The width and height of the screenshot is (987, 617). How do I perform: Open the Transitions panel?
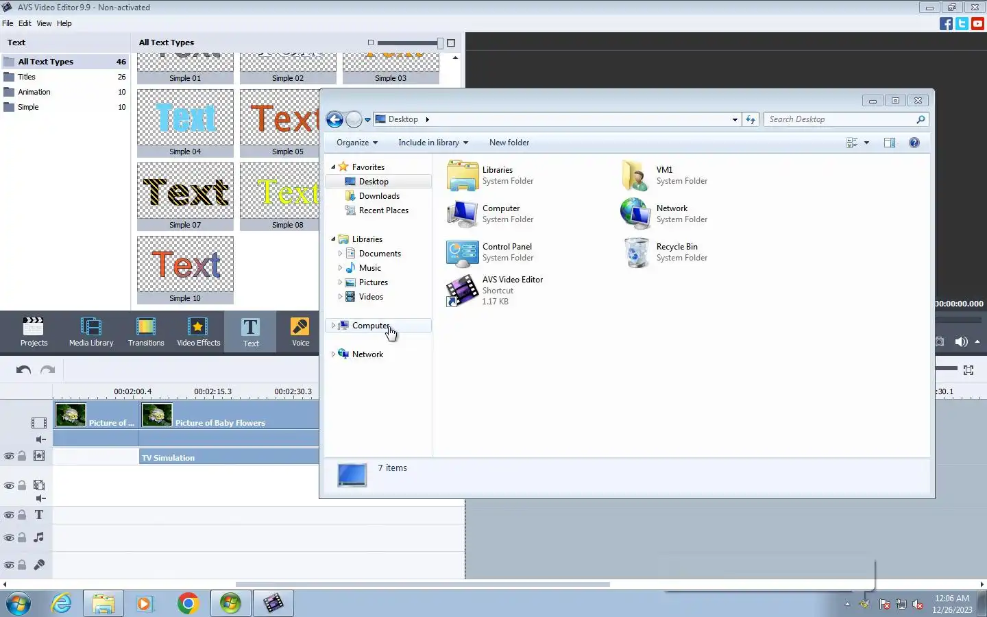coord(146,332)
